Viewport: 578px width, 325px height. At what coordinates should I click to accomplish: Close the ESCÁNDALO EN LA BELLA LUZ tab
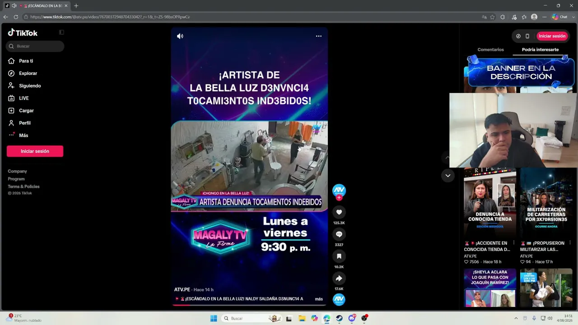pyautogui.click(x=66, y=6)
